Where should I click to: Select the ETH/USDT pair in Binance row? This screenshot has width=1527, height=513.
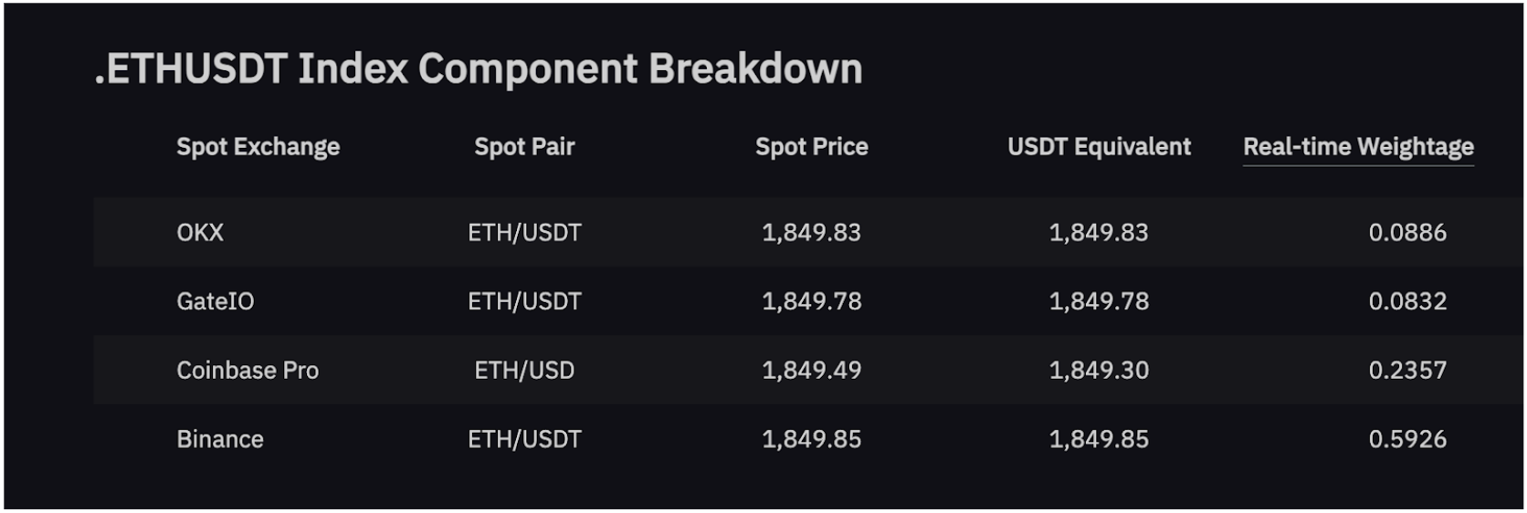pos(524,439)
